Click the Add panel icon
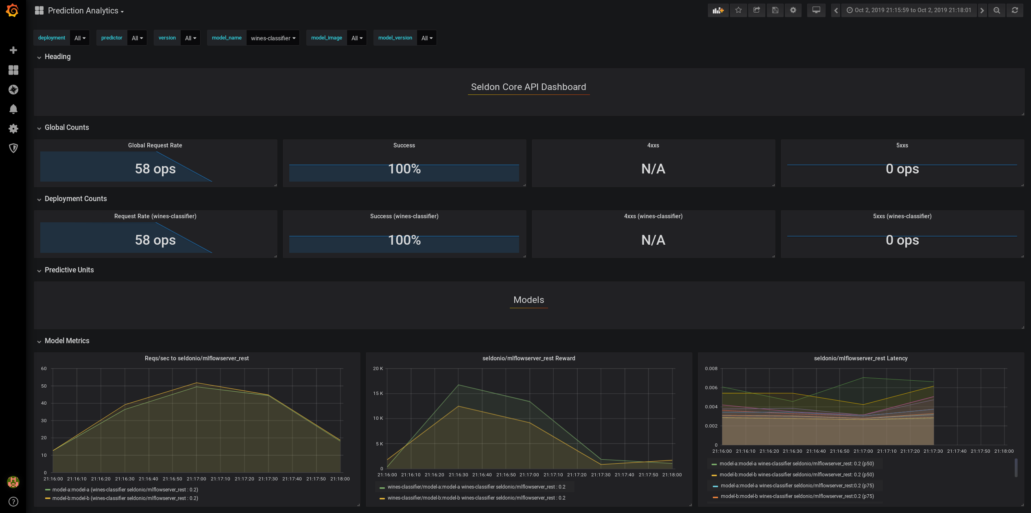This screenshot has height=513, width=1031. pos(718,10)
